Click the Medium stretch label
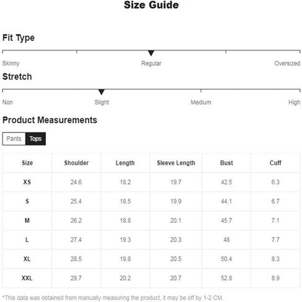This screenshot has height=302, width=302. tap(201, 102)
